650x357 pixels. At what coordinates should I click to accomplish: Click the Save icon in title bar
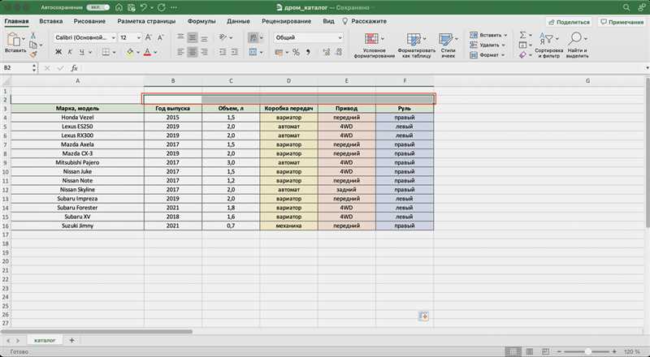pyautogui.click(x=132, y=7)
